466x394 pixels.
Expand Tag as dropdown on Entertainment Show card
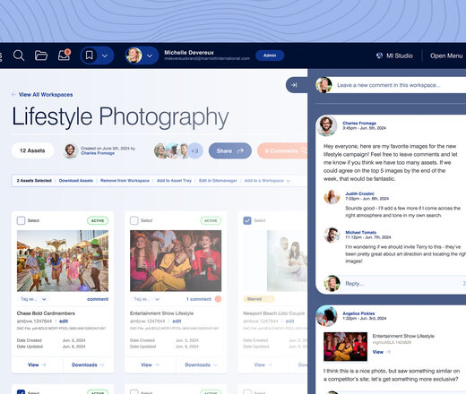[147, 299]
